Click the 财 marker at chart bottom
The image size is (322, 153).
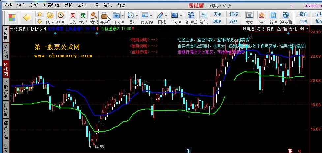[x=189, y=151]
